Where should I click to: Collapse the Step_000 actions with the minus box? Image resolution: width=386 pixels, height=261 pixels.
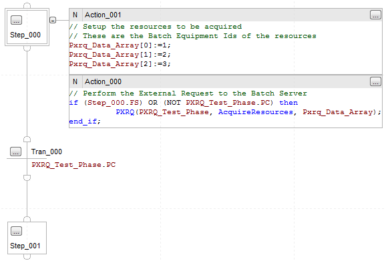(x=53, y=20)
